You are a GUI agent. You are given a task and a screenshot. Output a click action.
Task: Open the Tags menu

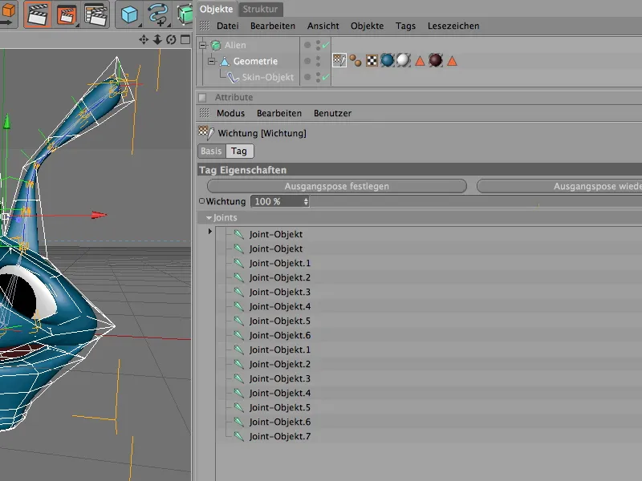point(405,26)
